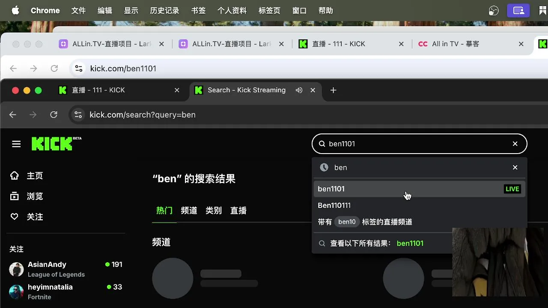Screen dimensions: 548x308
Task: Switch to first ALLin.TV Lark tab in back window
Action: 111,44
